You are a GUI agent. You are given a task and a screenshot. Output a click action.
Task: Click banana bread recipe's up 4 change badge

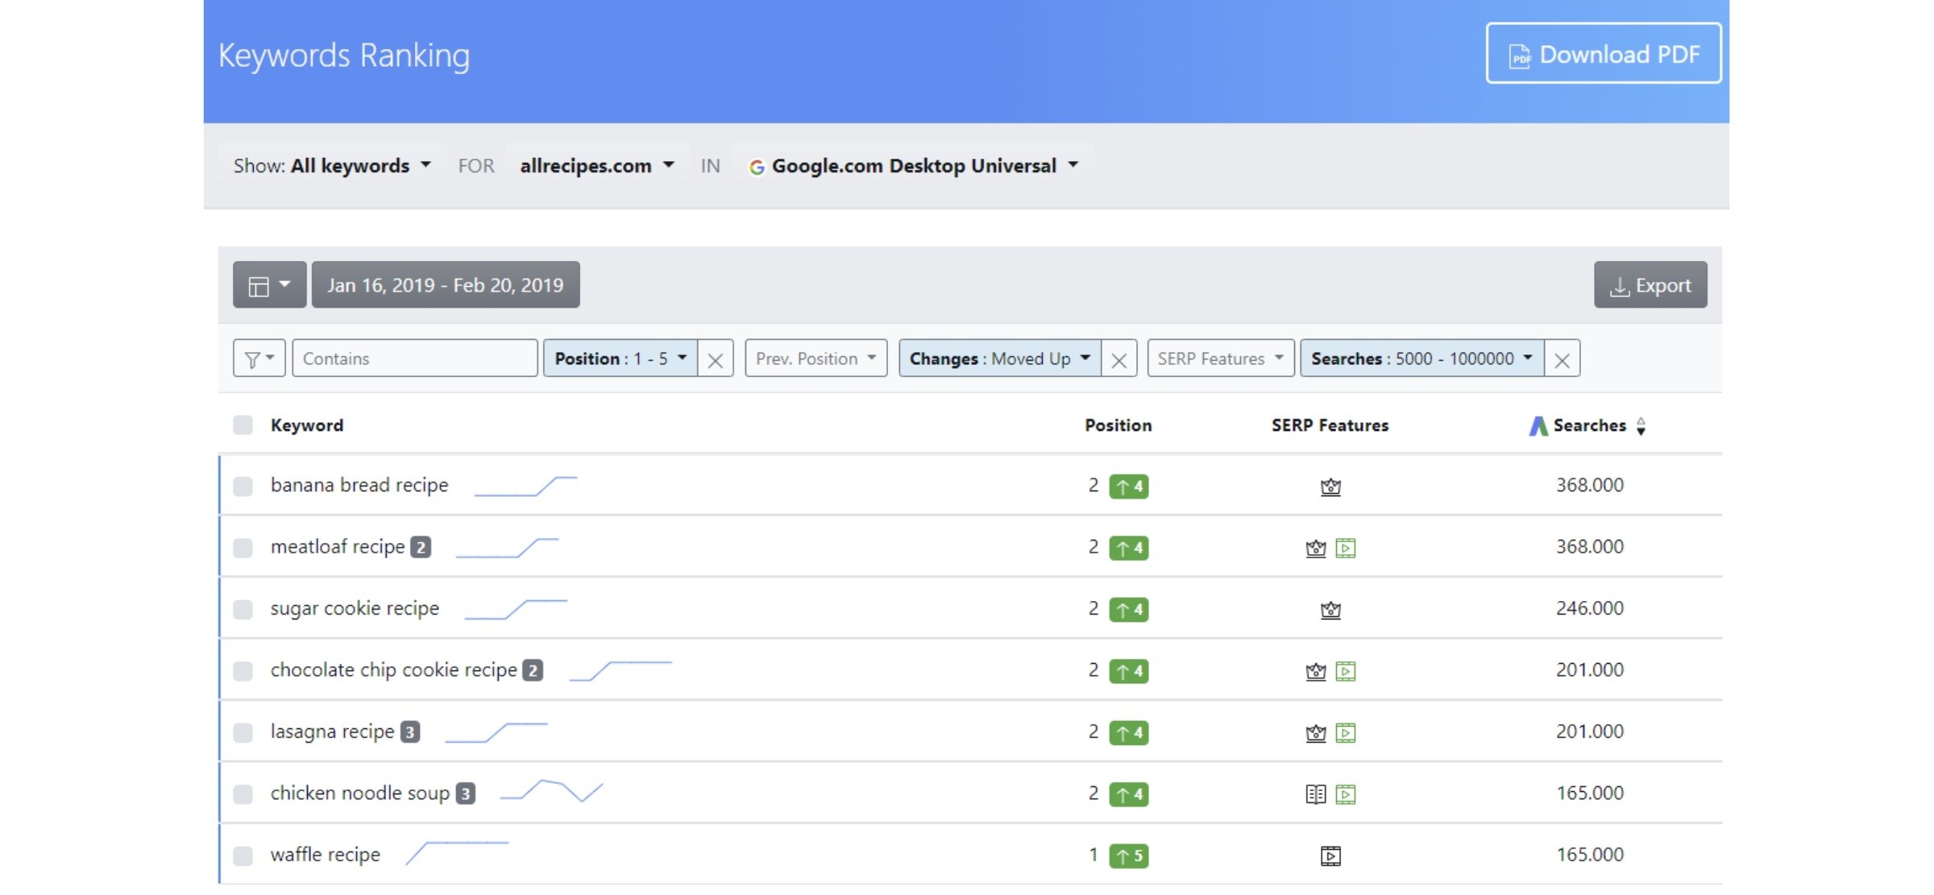(x=1129, y=487)
